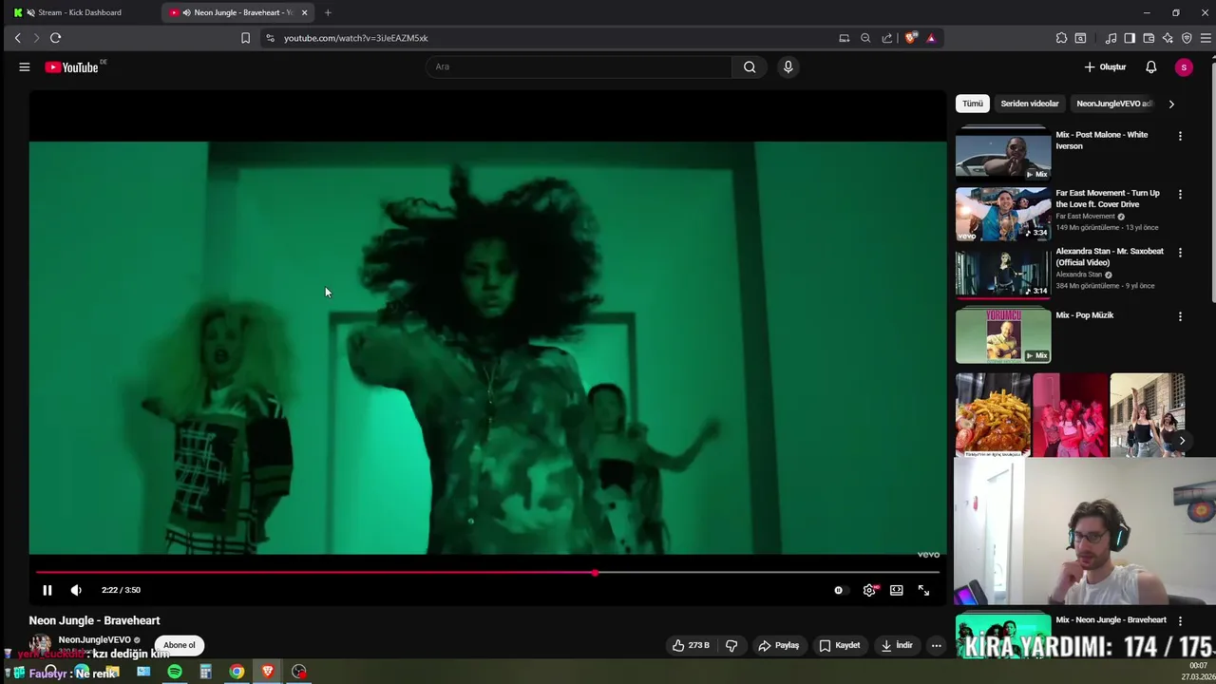Share this page from address bar
The width and height of the screenshot is (1216, 684).
(x=887, y=38)
